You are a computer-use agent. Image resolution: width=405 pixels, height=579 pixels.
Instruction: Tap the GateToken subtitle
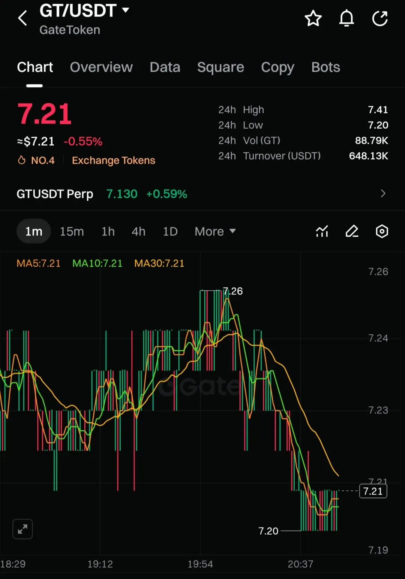[70, 30]
